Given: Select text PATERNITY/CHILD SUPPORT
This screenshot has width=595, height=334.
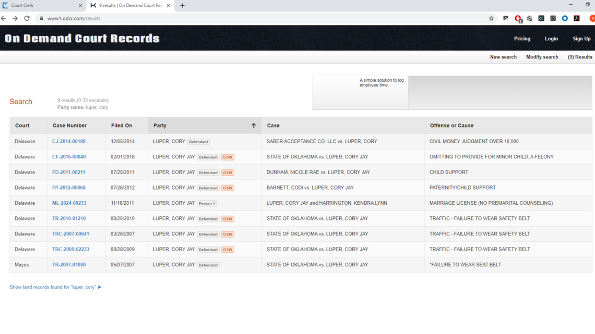Looking at the screenshot, I should (x=462, y=188).
